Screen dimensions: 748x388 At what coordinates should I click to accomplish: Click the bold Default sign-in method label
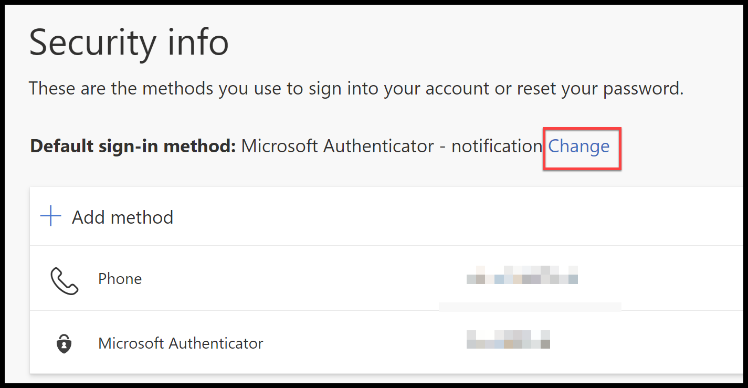click(133, 146)
